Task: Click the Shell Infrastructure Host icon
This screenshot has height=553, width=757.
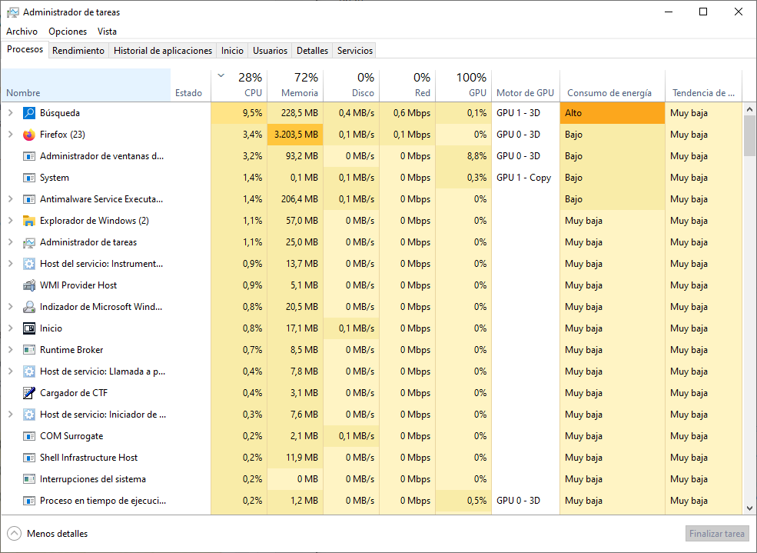Action: [29, 458]
